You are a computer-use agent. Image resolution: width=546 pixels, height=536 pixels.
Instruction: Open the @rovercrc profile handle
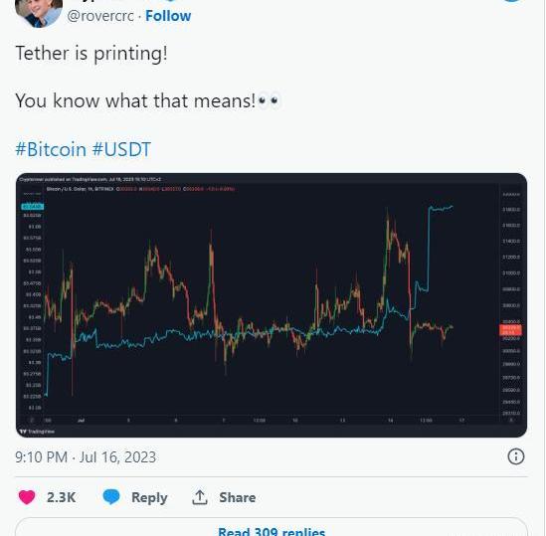100,16
